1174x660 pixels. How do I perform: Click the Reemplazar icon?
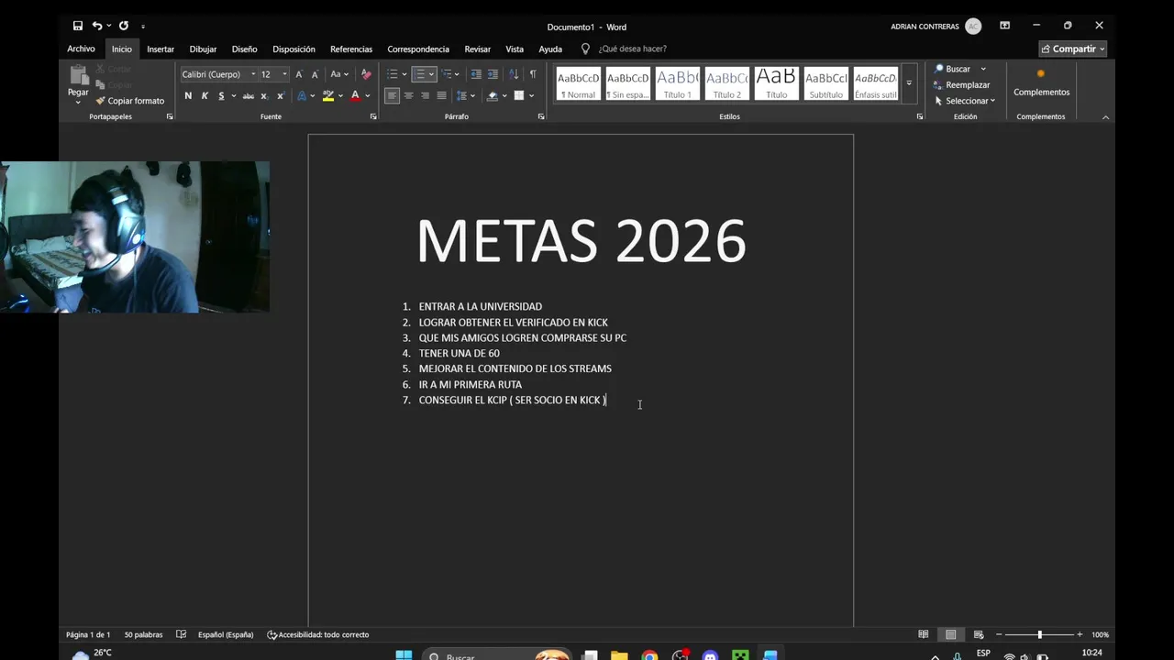[x=939, y=84]
